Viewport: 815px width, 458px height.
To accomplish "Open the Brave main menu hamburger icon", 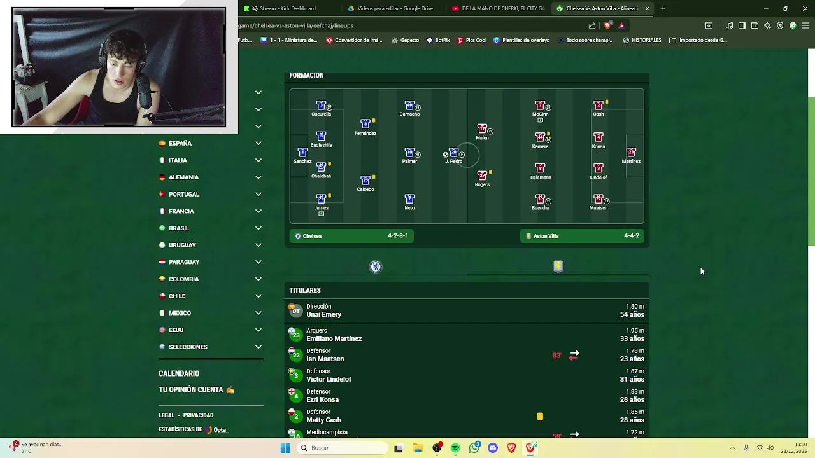I will coord(805,25).
